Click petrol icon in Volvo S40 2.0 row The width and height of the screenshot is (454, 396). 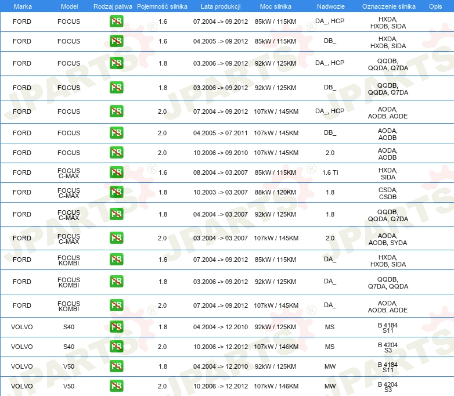tap(116, 347)
